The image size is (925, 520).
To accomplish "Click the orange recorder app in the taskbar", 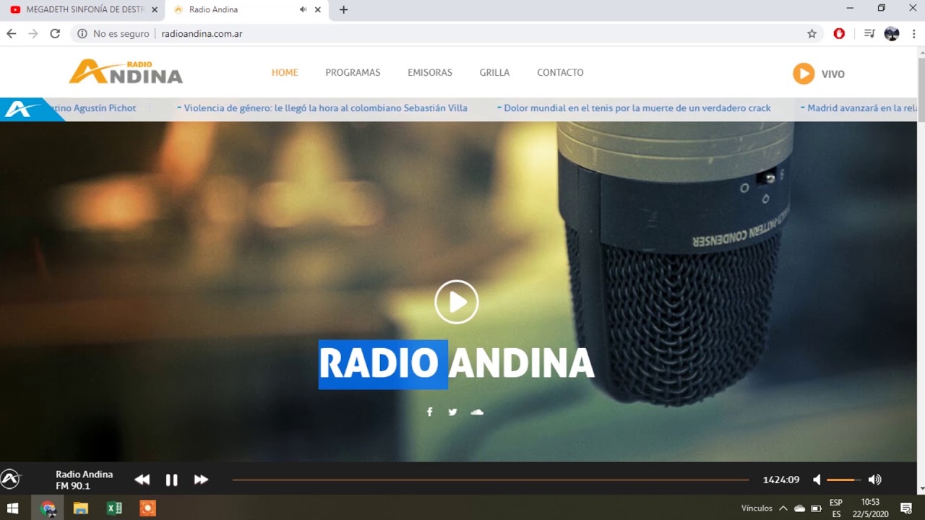I will (147, 508).
